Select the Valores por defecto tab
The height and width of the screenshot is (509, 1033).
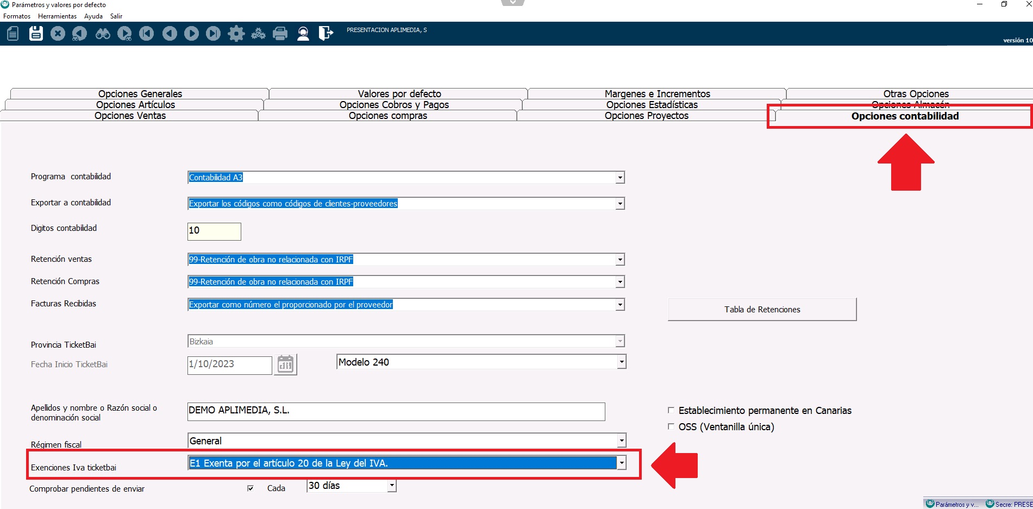[399, 93]
